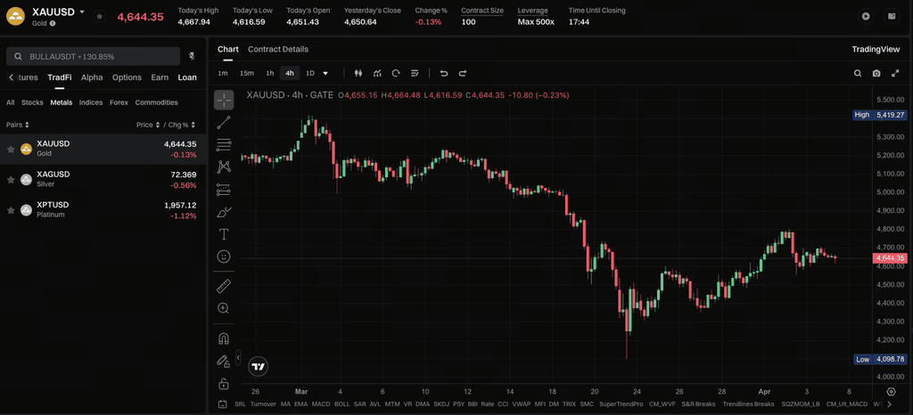
Task: Open the Earn tab
Action: pyautogui.click(x=160, y=77)
